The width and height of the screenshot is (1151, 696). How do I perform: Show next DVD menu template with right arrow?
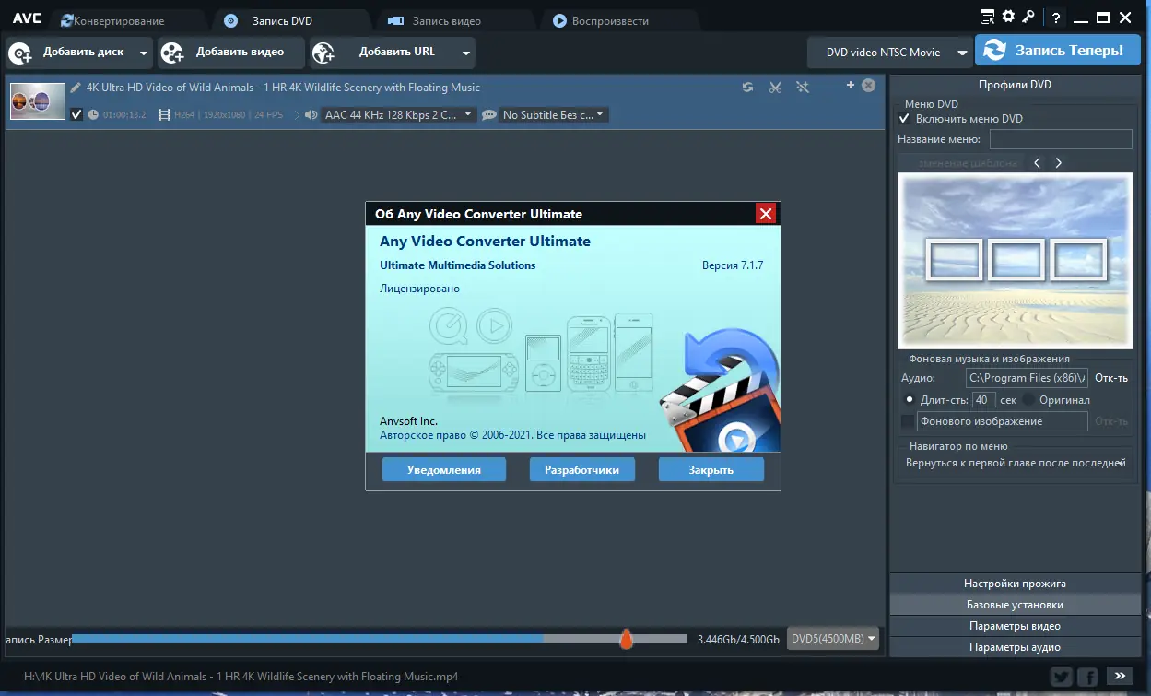1059,163
